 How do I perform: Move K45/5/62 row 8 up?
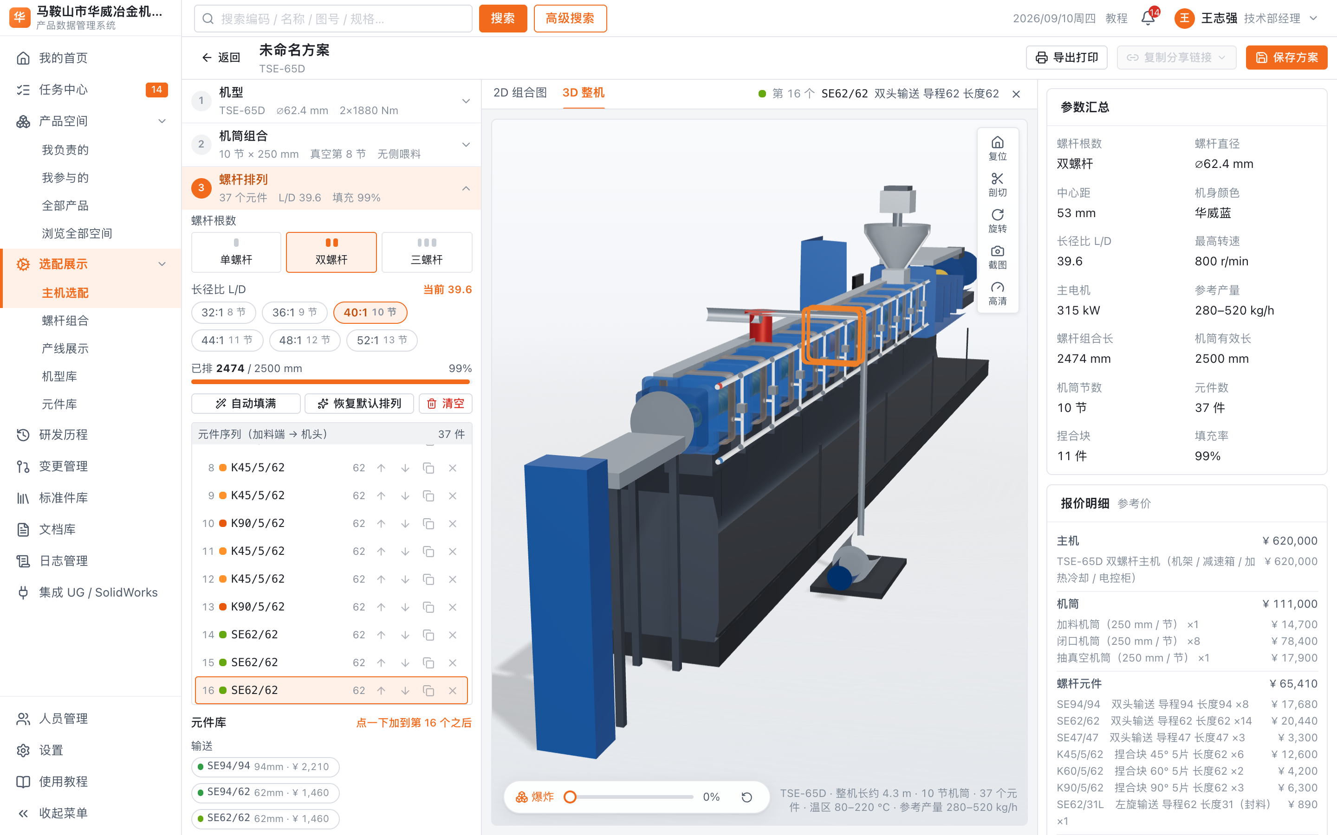381,468
